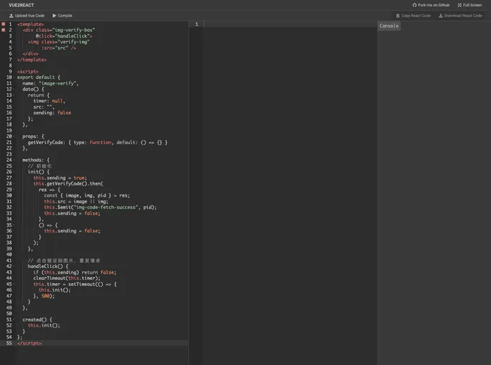Click getVerifyCode props definition line
This screenshot has width=491, height=365.
(98, 143)
